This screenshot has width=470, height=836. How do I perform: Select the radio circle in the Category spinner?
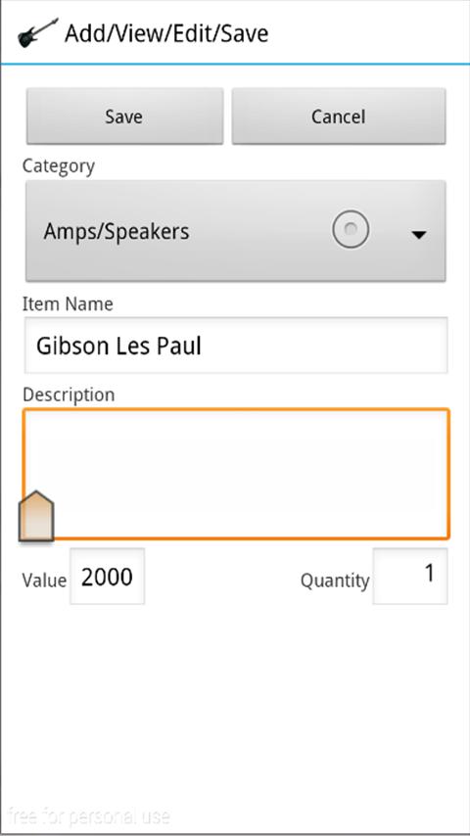351,229
